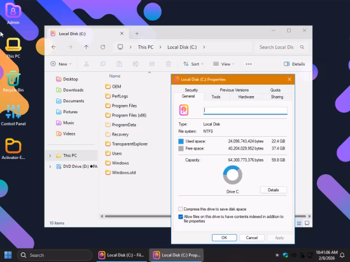Add a new tab in File Explorer
This screenshot has height=262, width=350.
click(x=137, y=34)
